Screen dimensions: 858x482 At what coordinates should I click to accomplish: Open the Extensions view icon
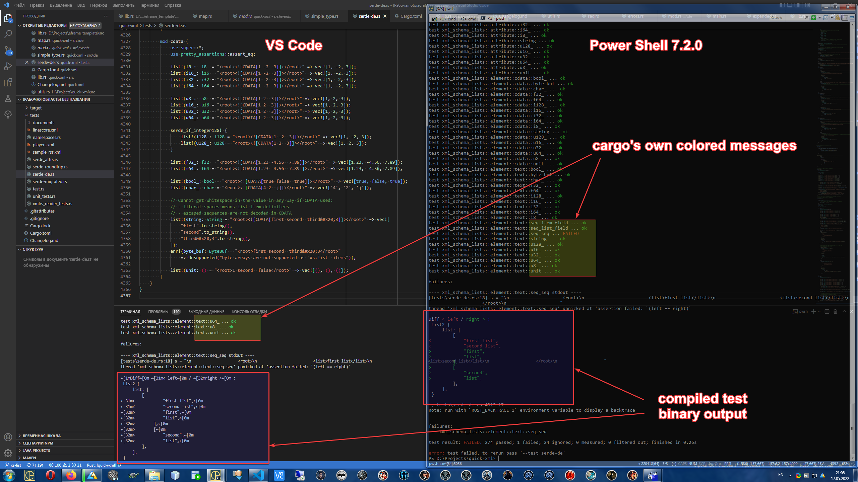coord(8,82)
